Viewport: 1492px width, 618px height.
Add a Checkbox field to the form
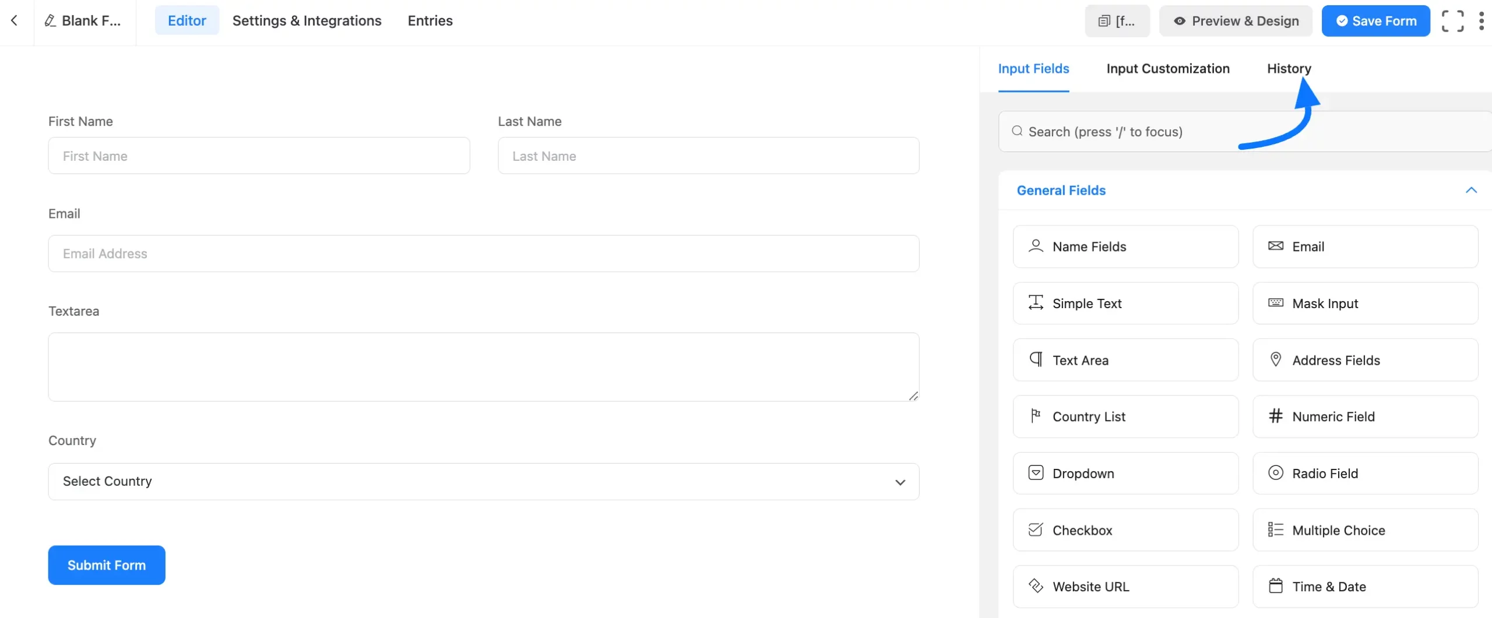(x=1125, y=530)
